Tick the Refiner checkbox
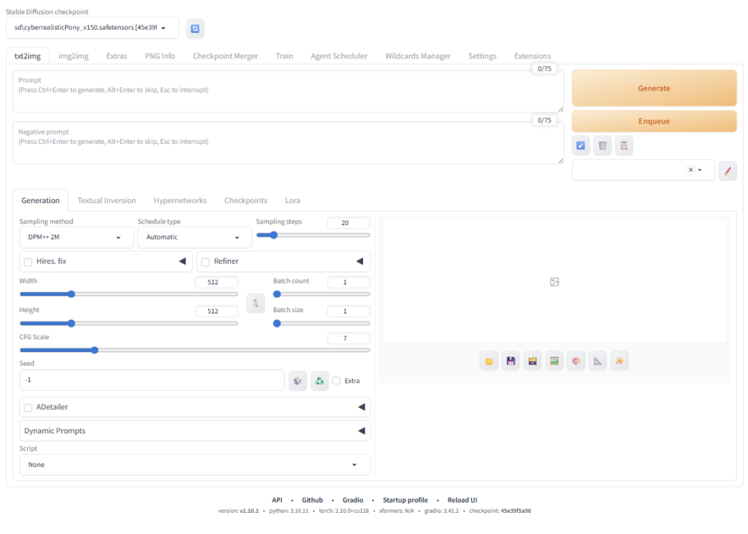Image resolution: width=748 pixels, height=534 pixels. pos(206,262)
